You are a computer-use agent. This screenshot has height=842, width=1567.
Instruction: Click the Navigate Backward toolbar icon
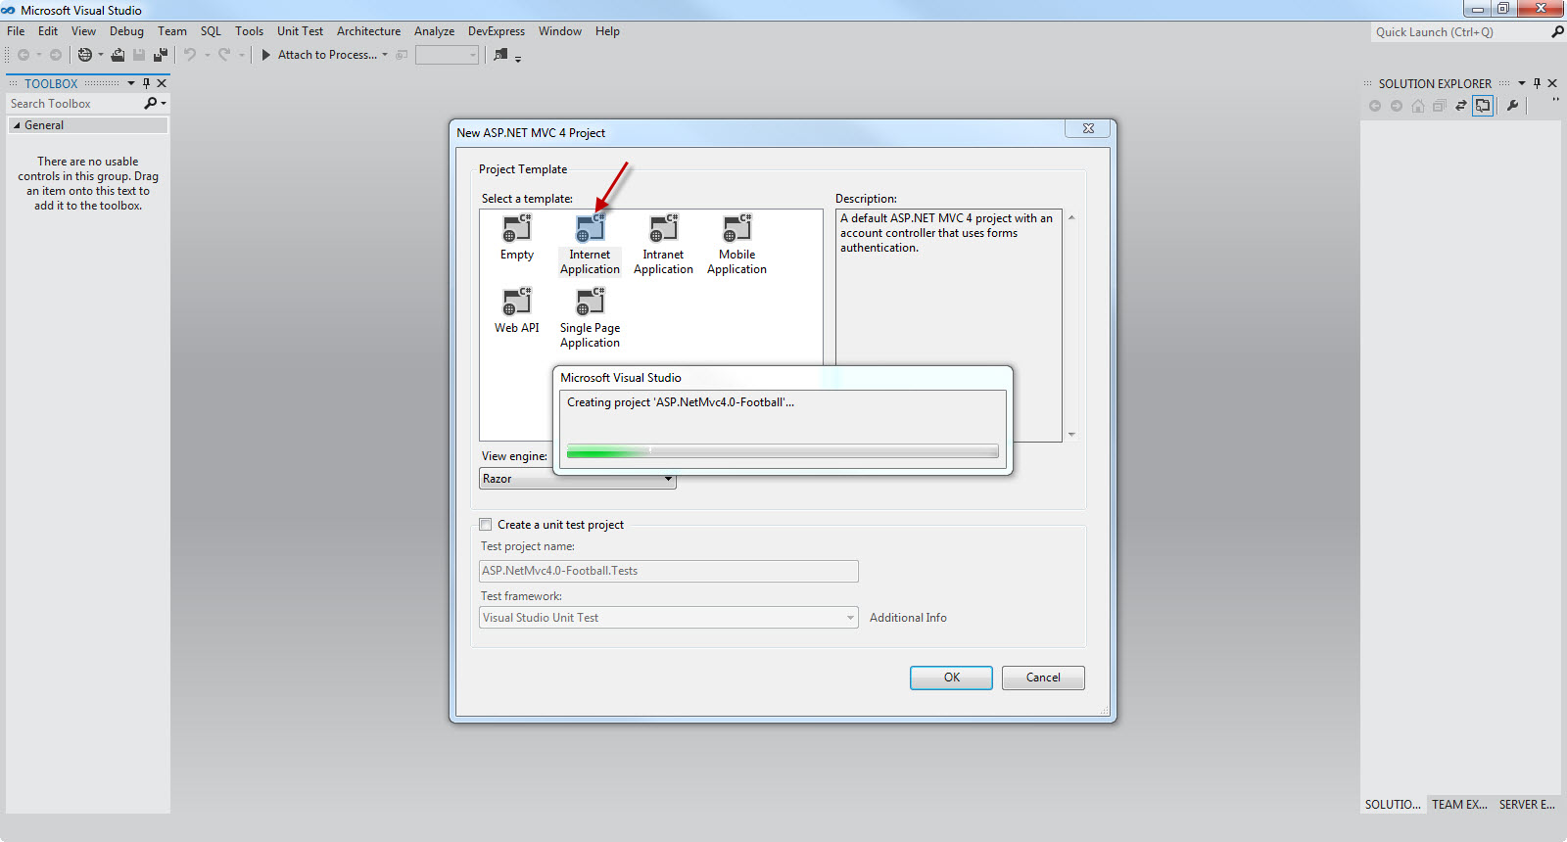[24, 55]
